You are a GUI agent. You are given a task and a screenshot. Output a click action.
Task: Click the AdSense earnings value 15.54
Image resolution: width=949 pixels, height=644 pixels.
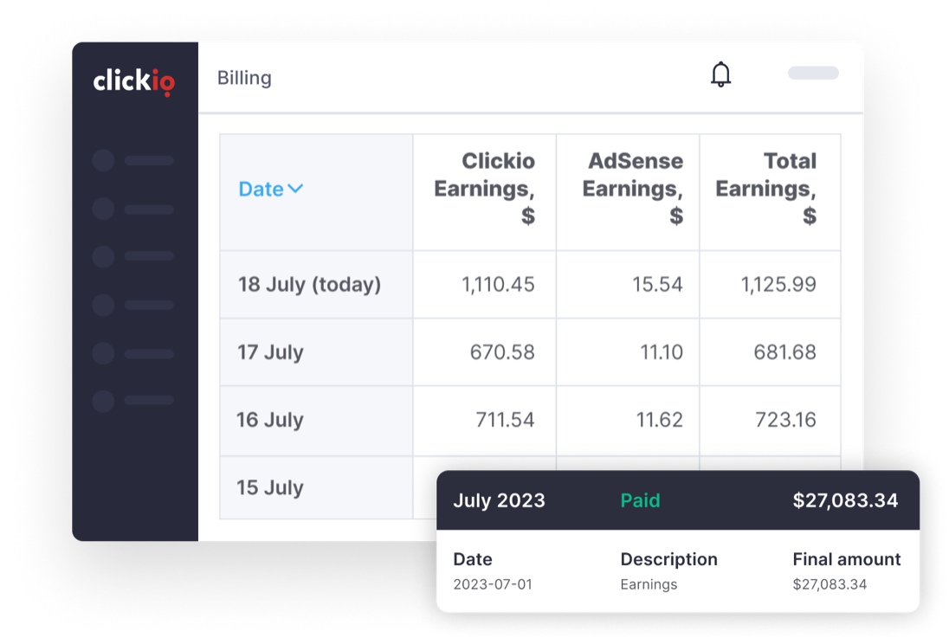point(657,285)
